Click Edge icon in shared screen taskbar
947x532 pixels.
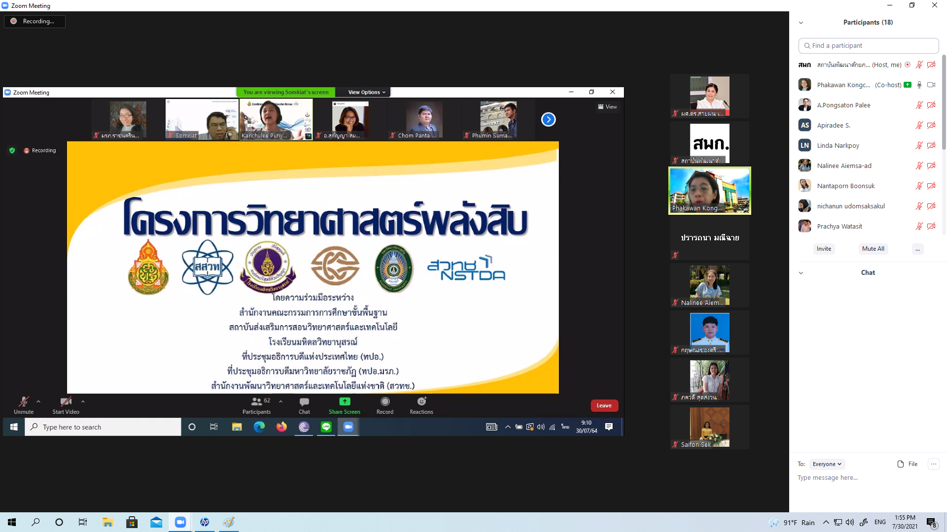tap(259, 427)
